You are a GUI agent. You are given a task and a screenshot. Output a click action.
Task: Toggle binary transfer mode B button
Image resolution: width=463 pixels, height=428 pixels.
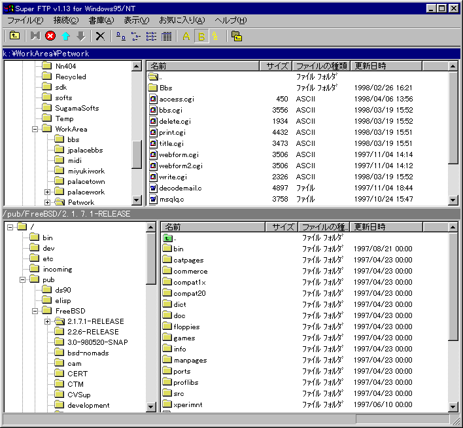[201, 37]
